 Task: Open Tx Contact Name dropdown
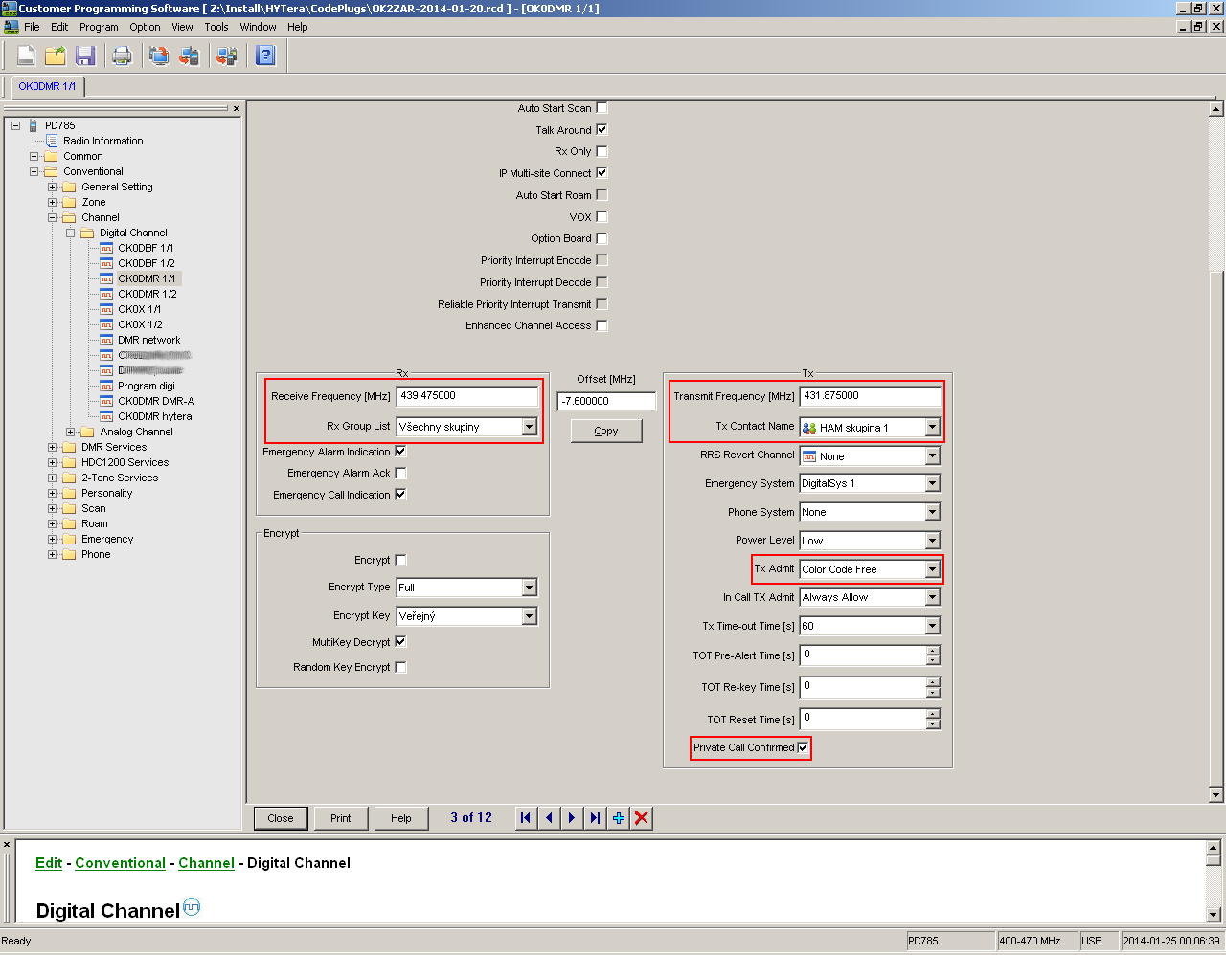click(932, 428)
